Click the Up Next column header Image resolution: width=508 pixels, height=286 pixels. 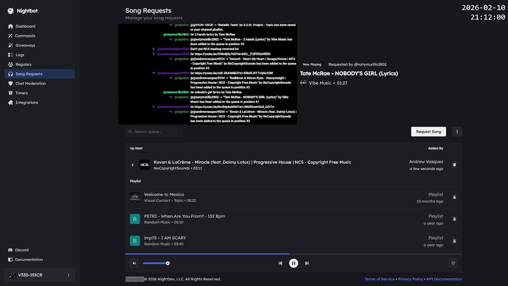pos(136,148)
